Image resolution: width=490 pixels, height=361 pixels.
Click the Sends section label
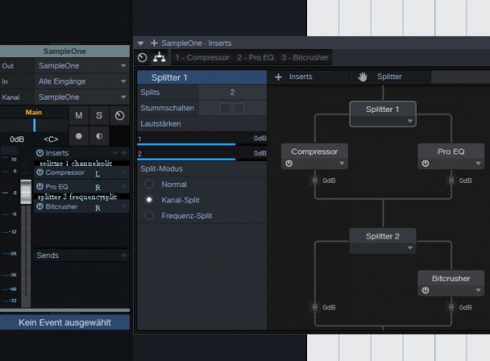click(47, 256)
